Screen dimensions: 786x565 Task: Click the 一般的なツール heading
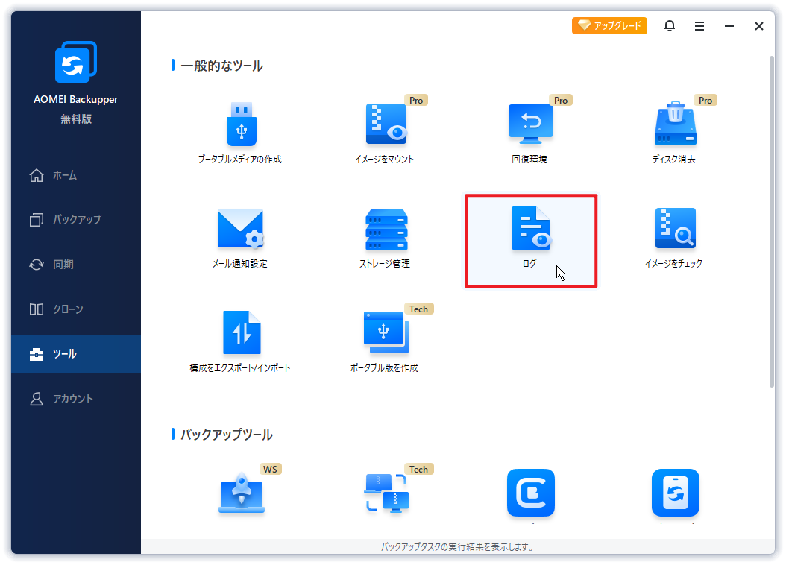click(x=221, y=66)
